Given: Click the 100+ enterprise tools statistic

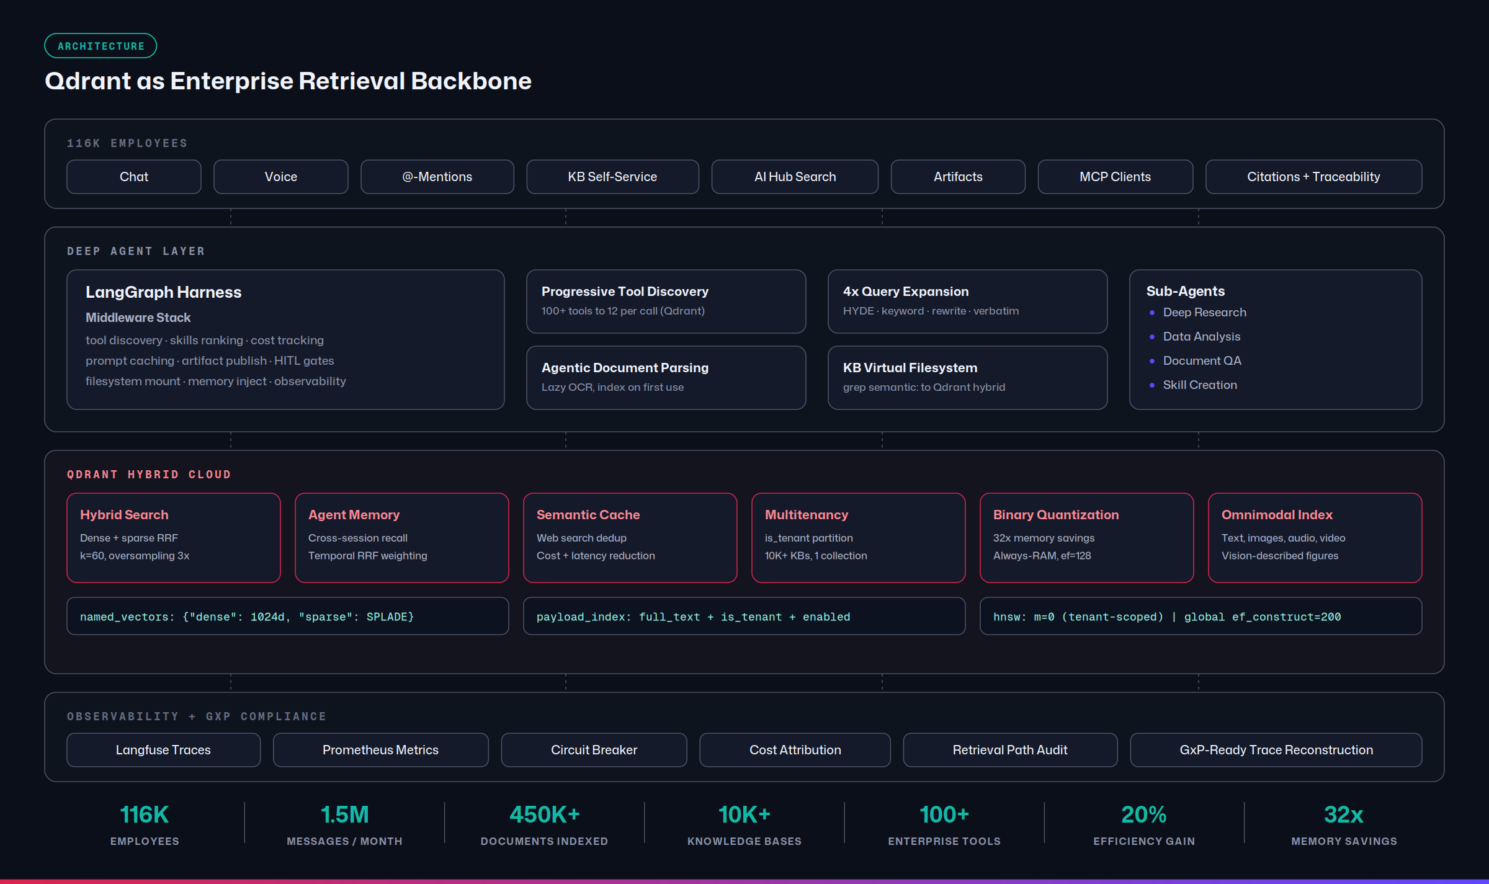Looking at the screenshot, I should [944, 824].
